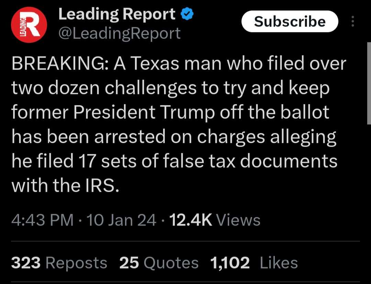Show the 1,102 Likes list

[254, 263]
